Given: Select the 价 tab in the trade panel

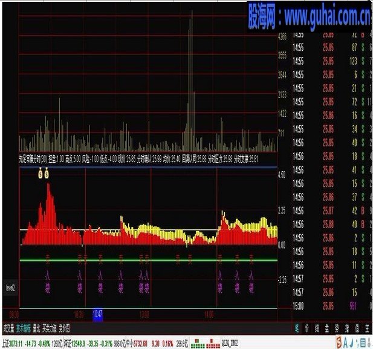Looking at the screenshot, I should coord(307,329).
